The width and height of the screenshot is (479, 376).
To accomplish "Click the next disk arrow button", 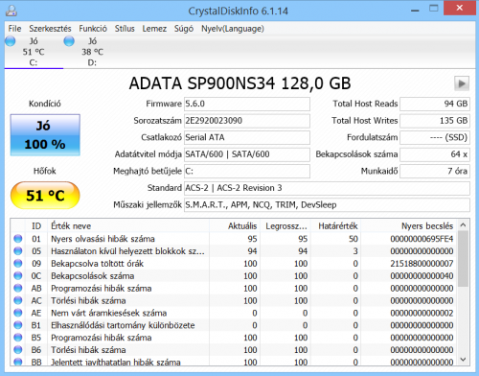I will (x=462, y=83).
